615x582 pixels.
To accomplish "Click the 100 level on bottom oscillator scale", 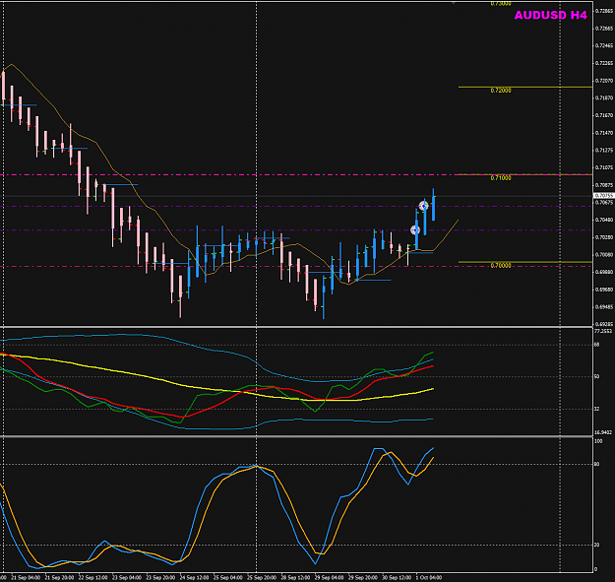I will [598, 441].
